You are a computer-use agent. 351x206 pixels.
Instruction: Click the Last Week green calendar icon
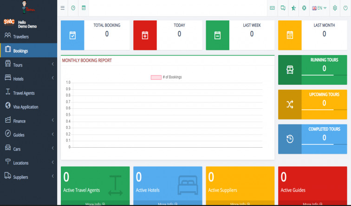(x=218, y=35)
